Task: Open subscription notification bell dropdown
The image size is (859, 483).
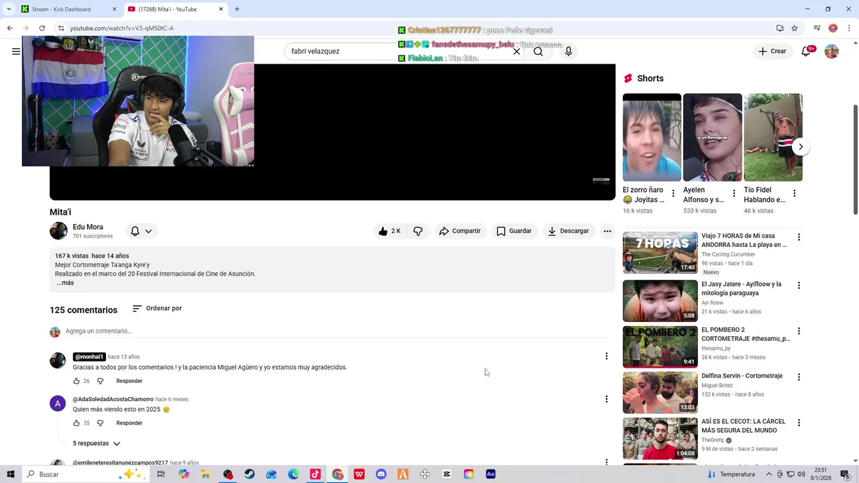Action: (x=141, y=231)
